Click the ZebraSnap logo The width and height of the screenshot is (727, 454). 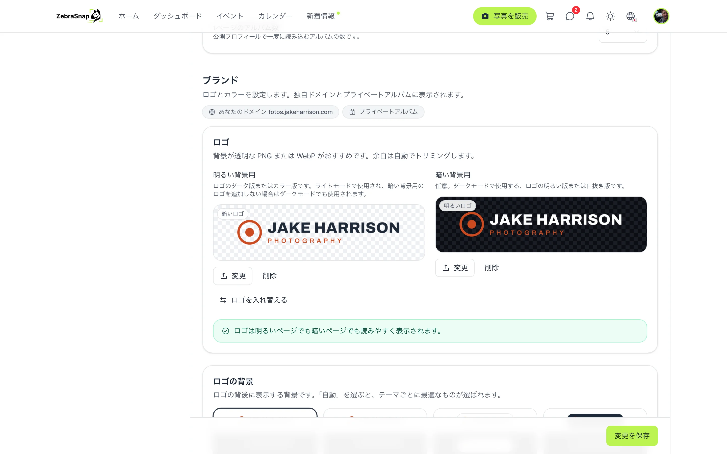79,16
